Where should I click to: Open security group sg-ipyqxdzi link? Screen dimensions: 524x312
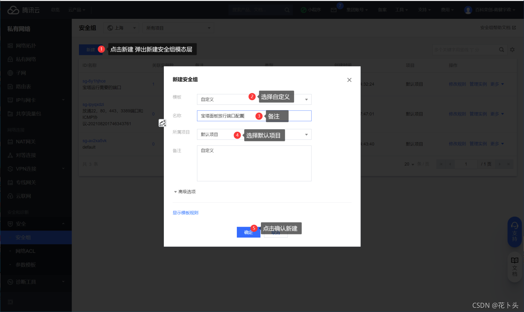pyautogui.click(x=93, y=104)
